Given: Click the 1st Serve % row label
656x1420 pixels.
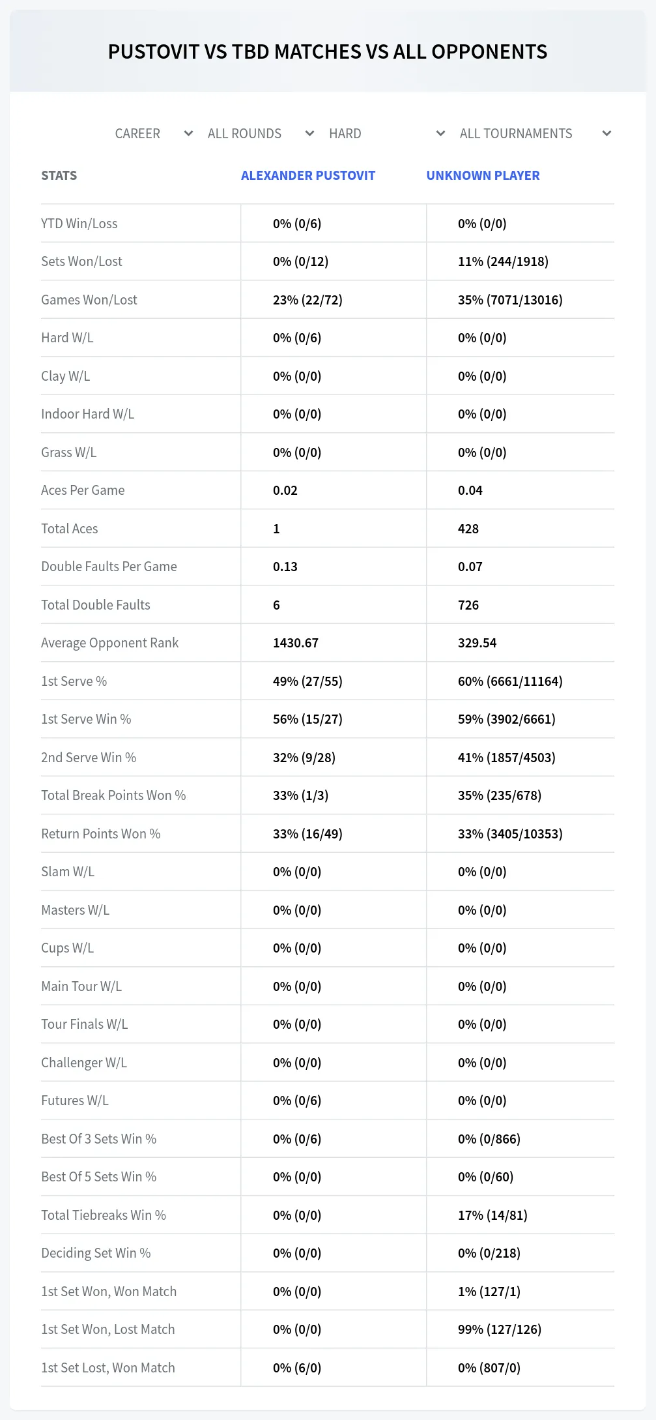Looking at the screenshot, I should (x=74, y=681).
